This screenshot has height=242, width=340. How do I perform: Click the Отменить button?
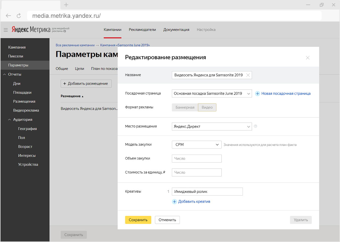(167, 220)
